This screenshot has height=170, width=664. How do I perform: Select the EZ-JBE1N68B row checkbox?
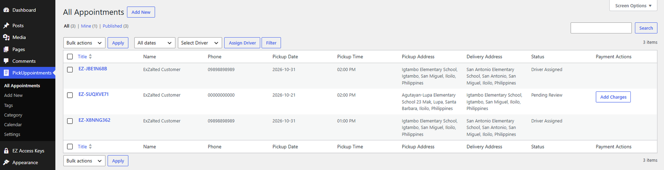click(70, 69)
